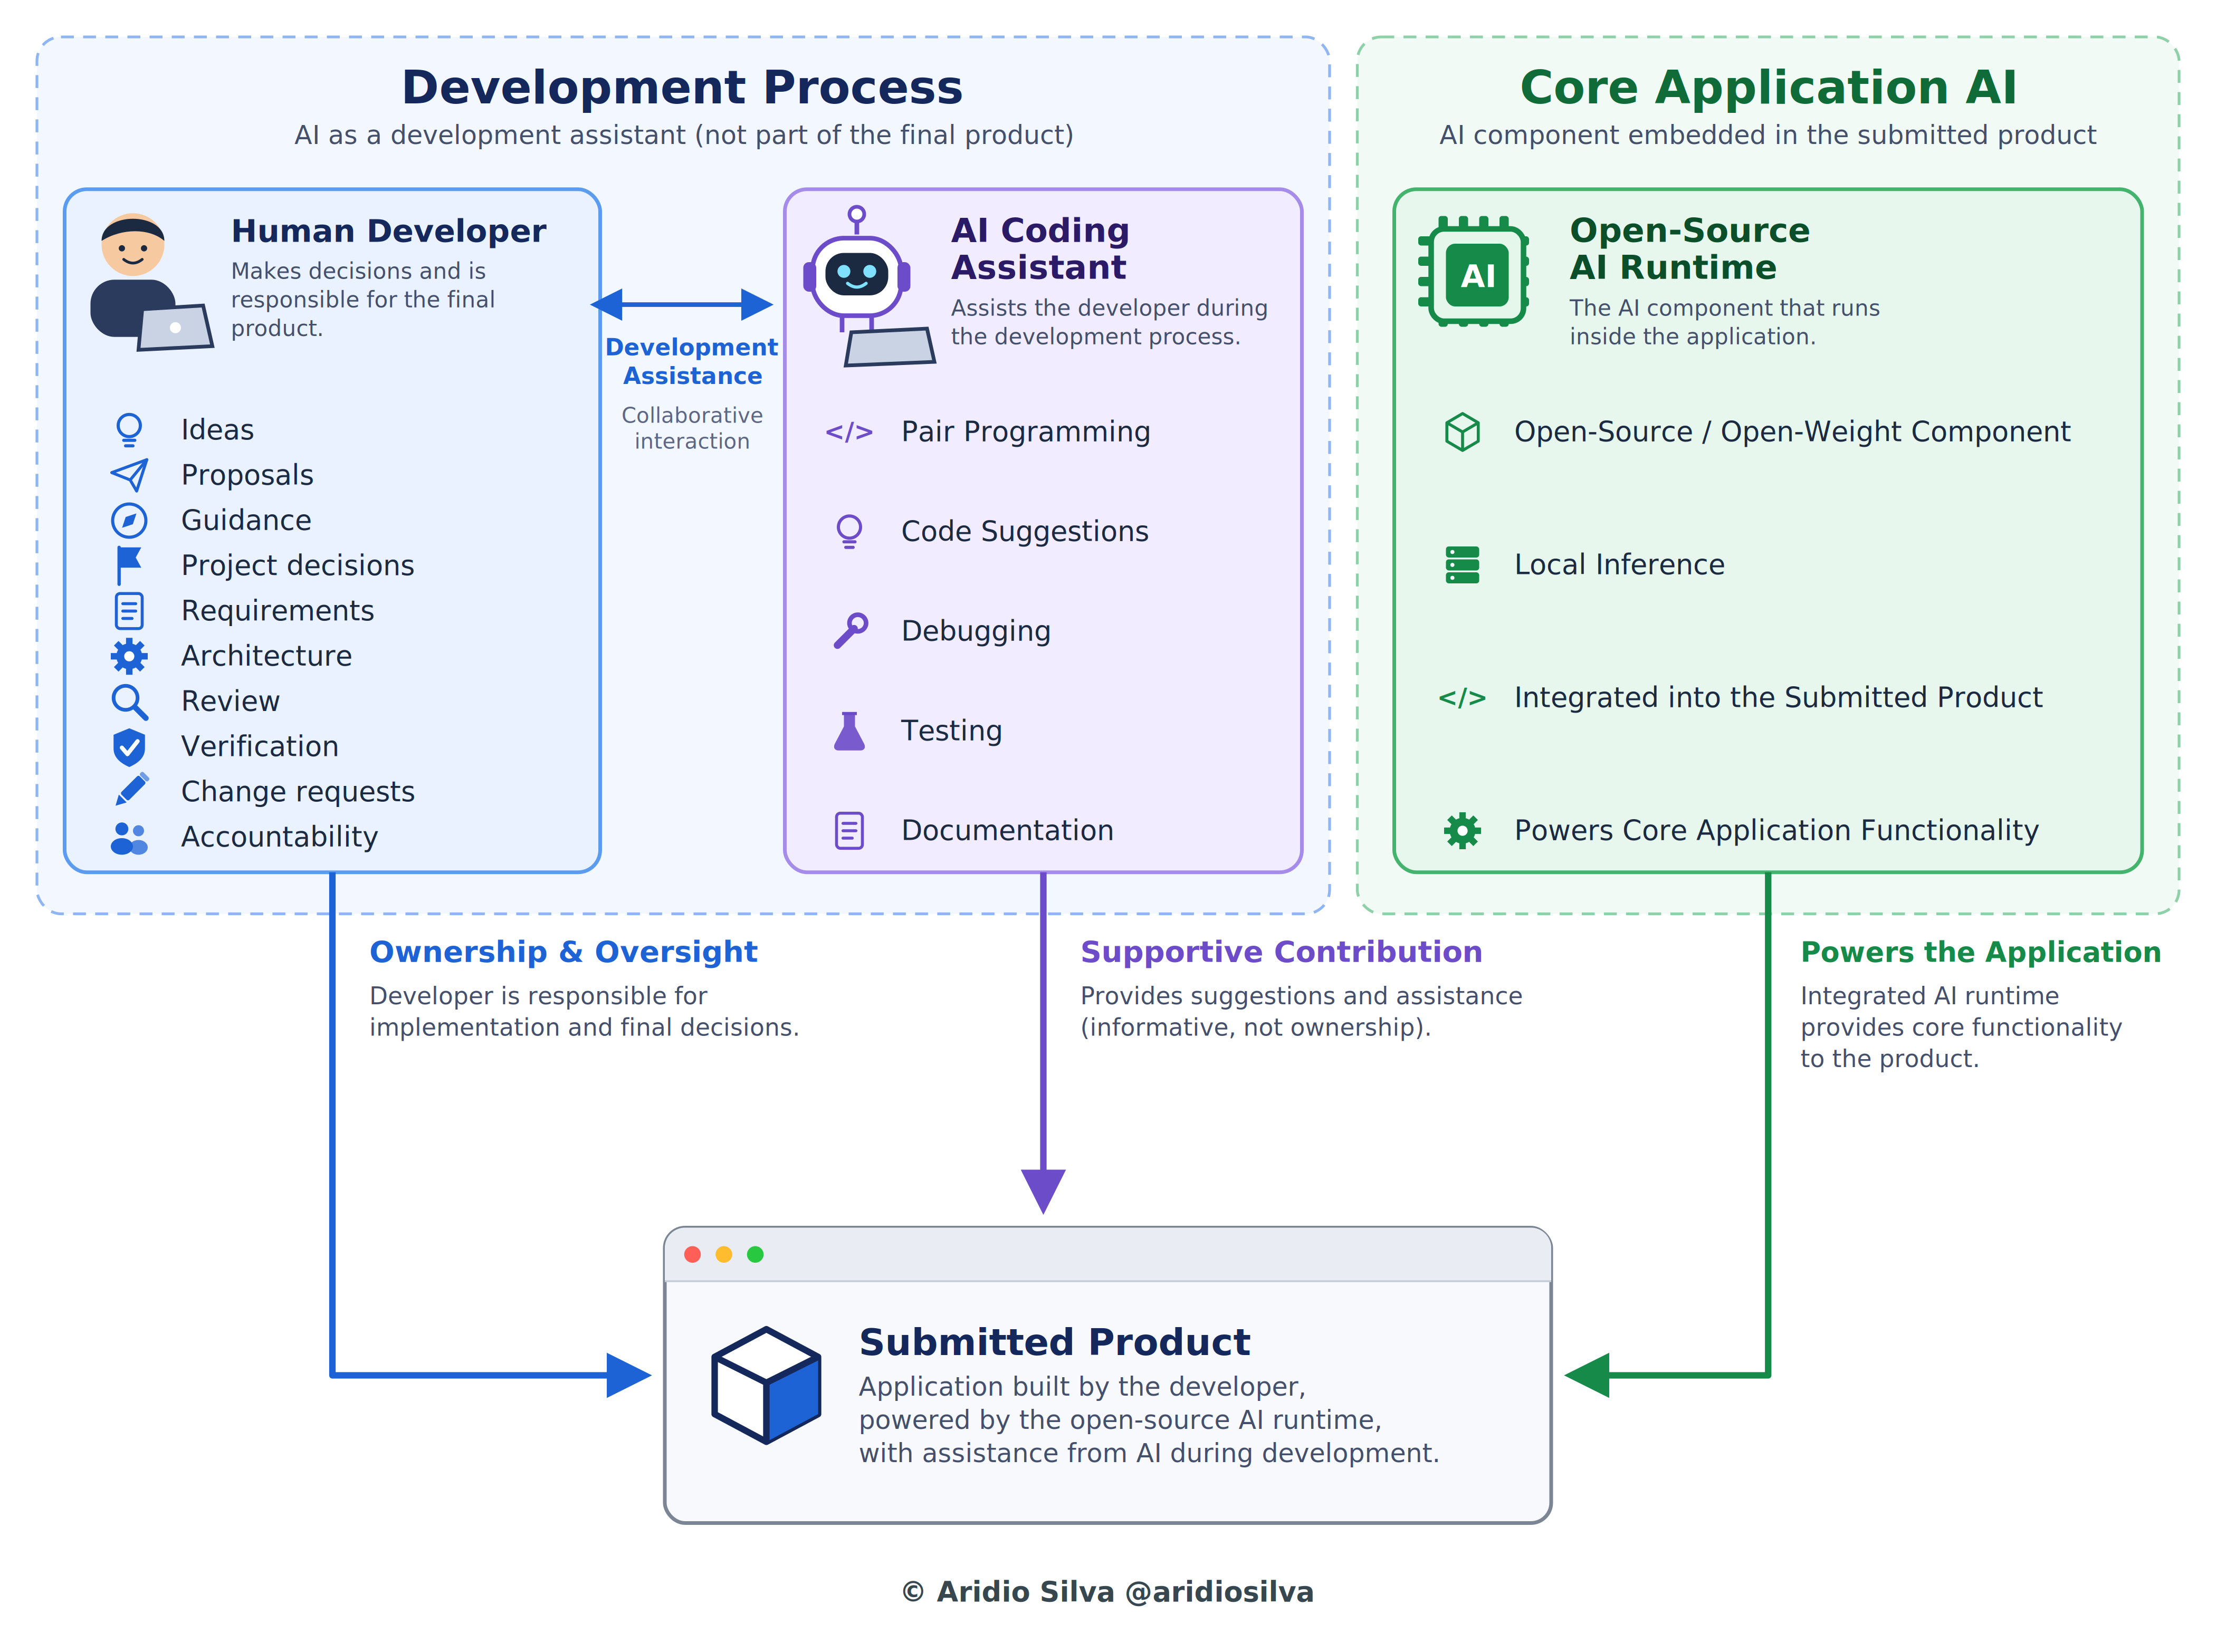Click the green AI chip icon
2216x1652 pixels.
pyautogui.click(x=1474, y=272)
